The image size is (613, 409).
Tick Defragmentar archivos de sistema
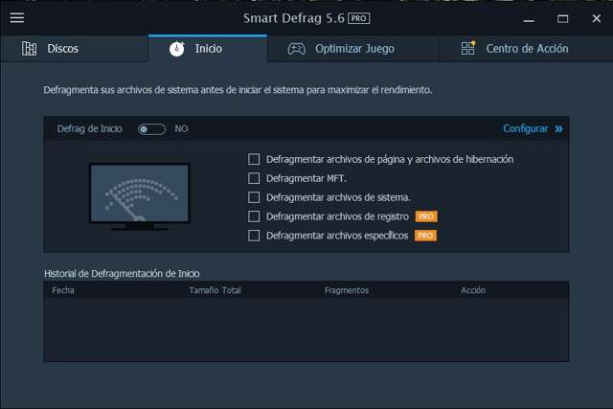point(254,197)
